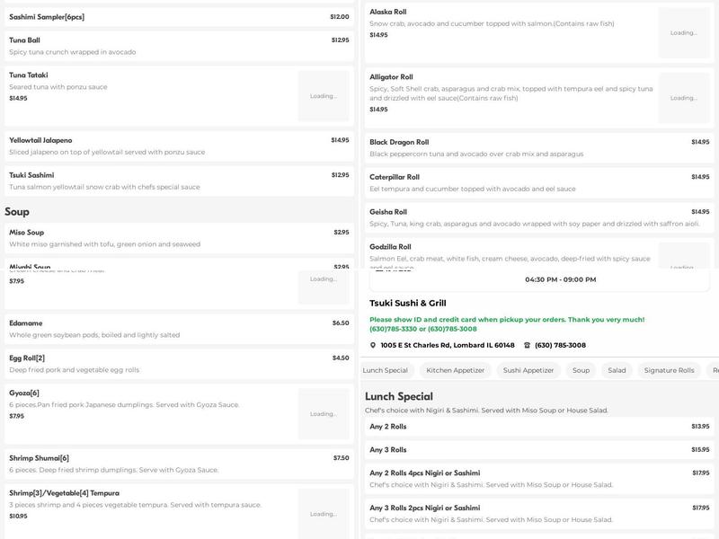Click the location pin icon beside the address
The image size is (719, 539).
(373, 345)
